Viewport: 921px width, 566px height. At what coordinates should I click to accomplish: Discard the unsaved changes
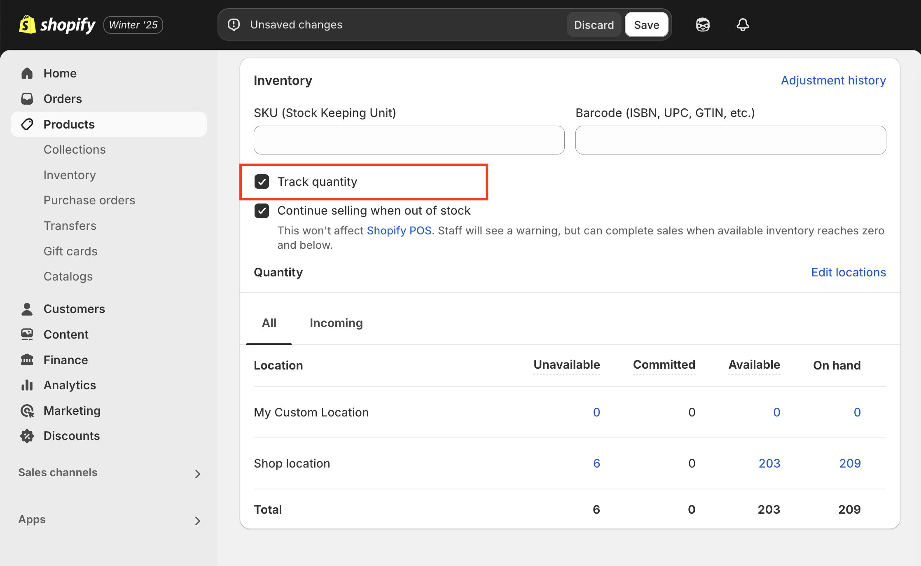point(594,25)
